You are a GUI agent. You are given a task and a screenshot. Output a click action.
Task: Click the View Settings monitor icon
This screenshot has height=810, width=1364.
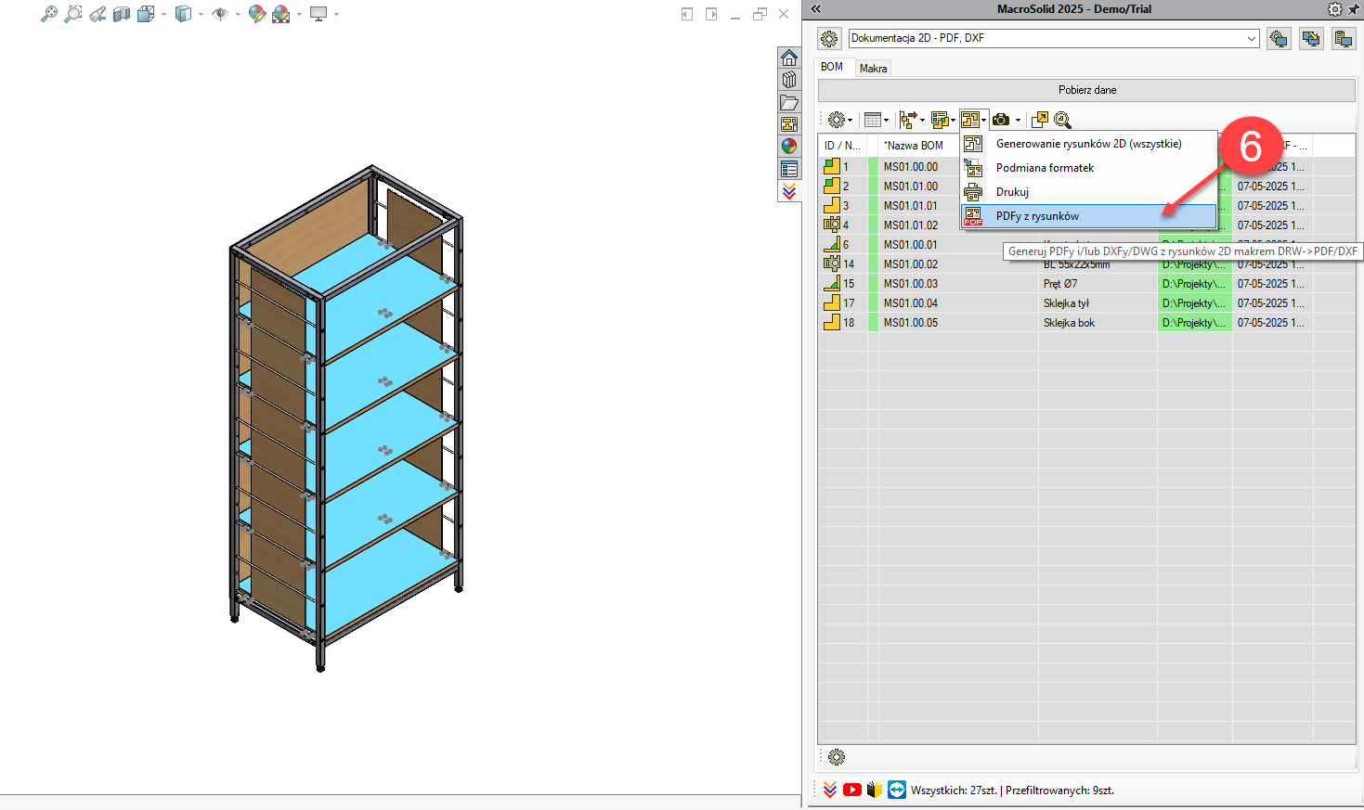[318, 14]
